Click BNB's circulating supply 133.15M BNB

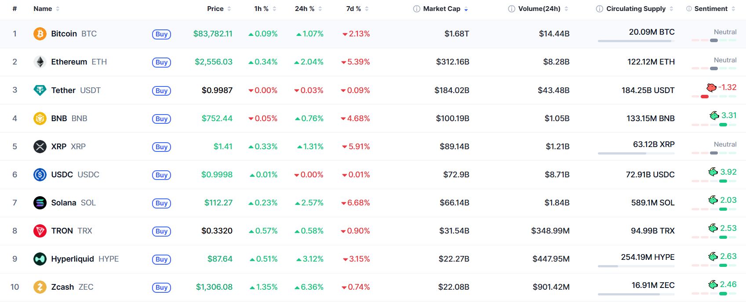coord(651,118)
